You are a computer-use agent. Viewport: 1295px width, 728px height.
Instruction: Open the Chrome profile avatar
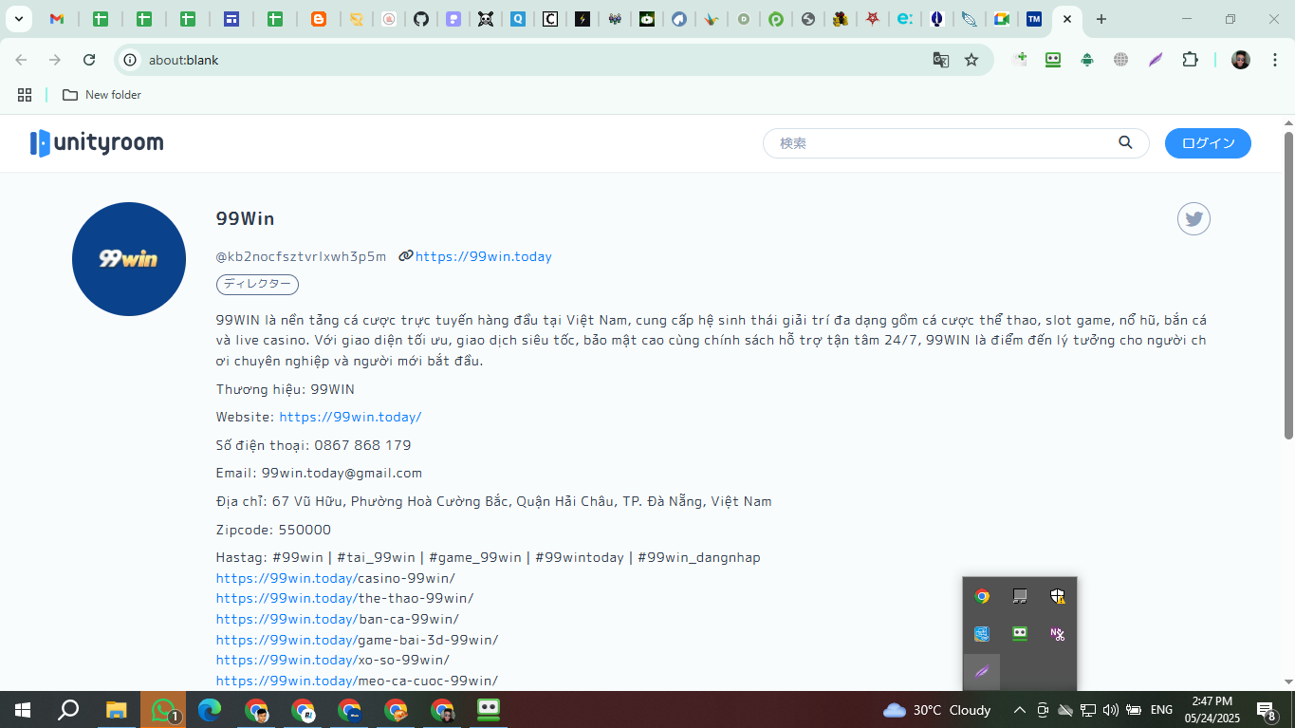1241,60
